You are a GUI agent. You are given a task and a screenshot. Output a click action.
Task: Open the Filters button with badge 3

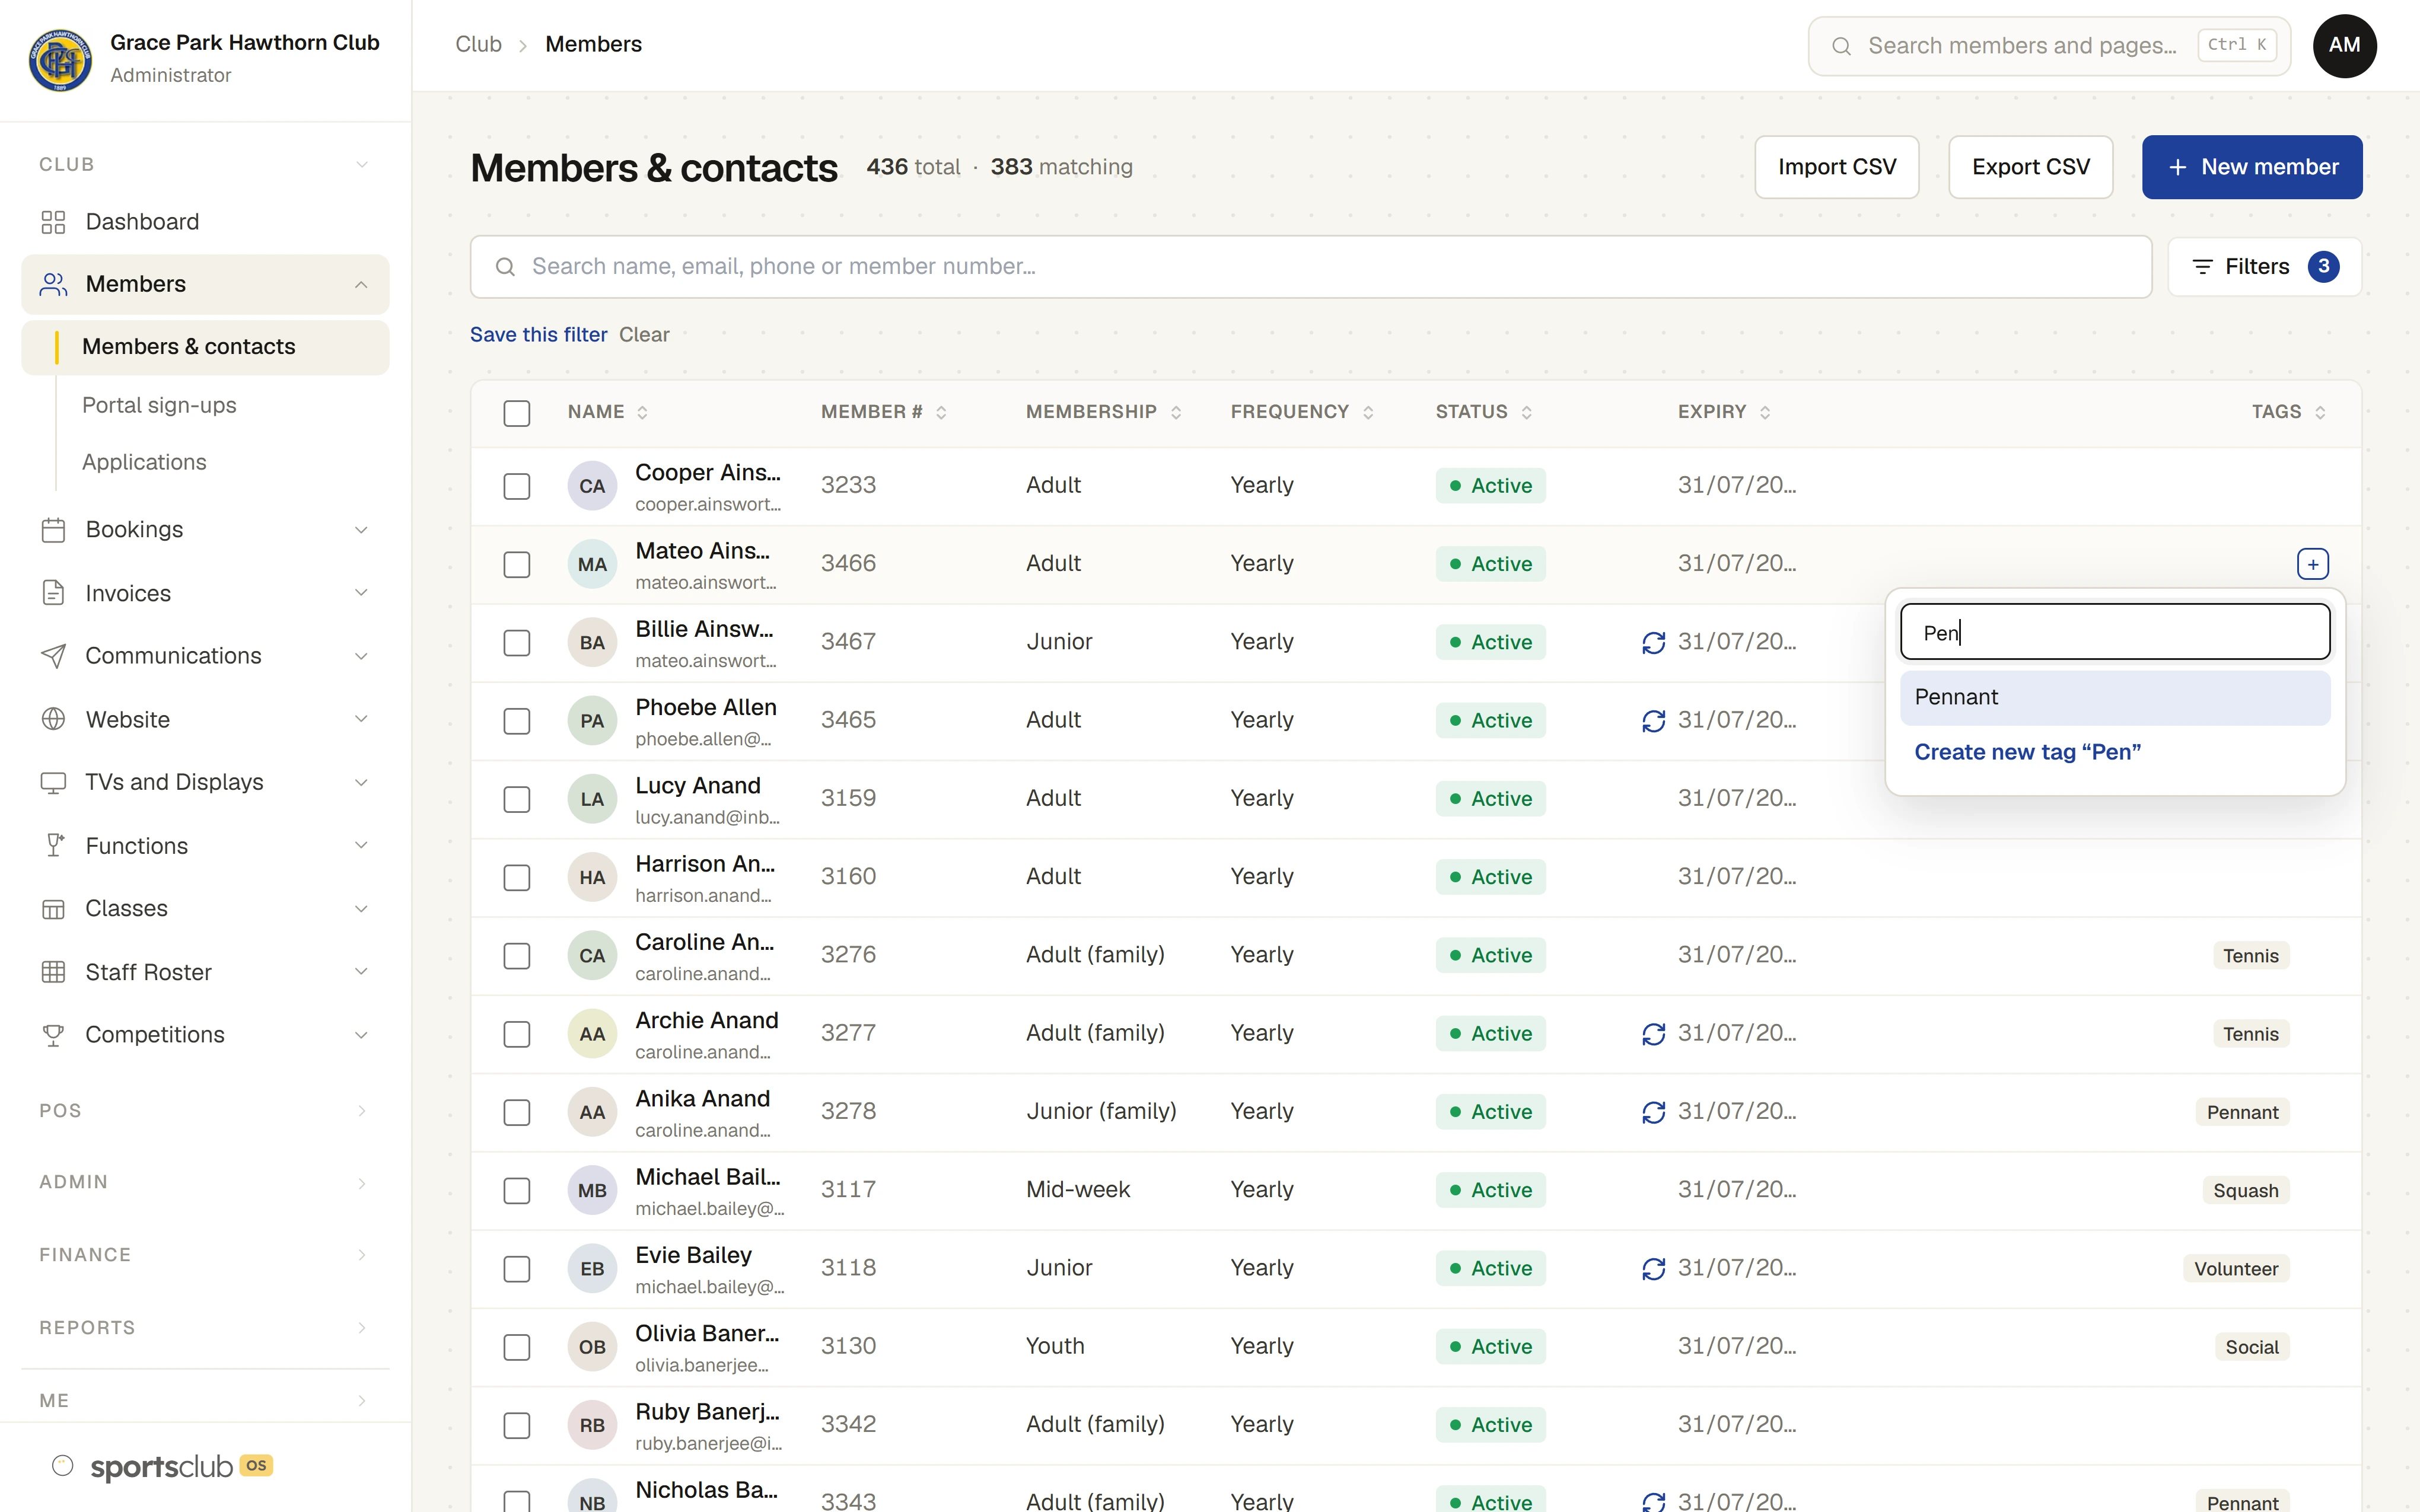[2264, 267]
